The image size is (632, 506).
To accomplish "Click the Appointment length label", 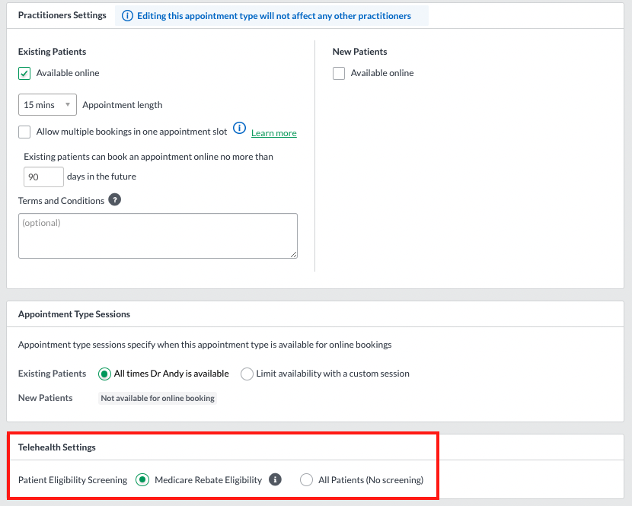I will [x=123, y=105].
